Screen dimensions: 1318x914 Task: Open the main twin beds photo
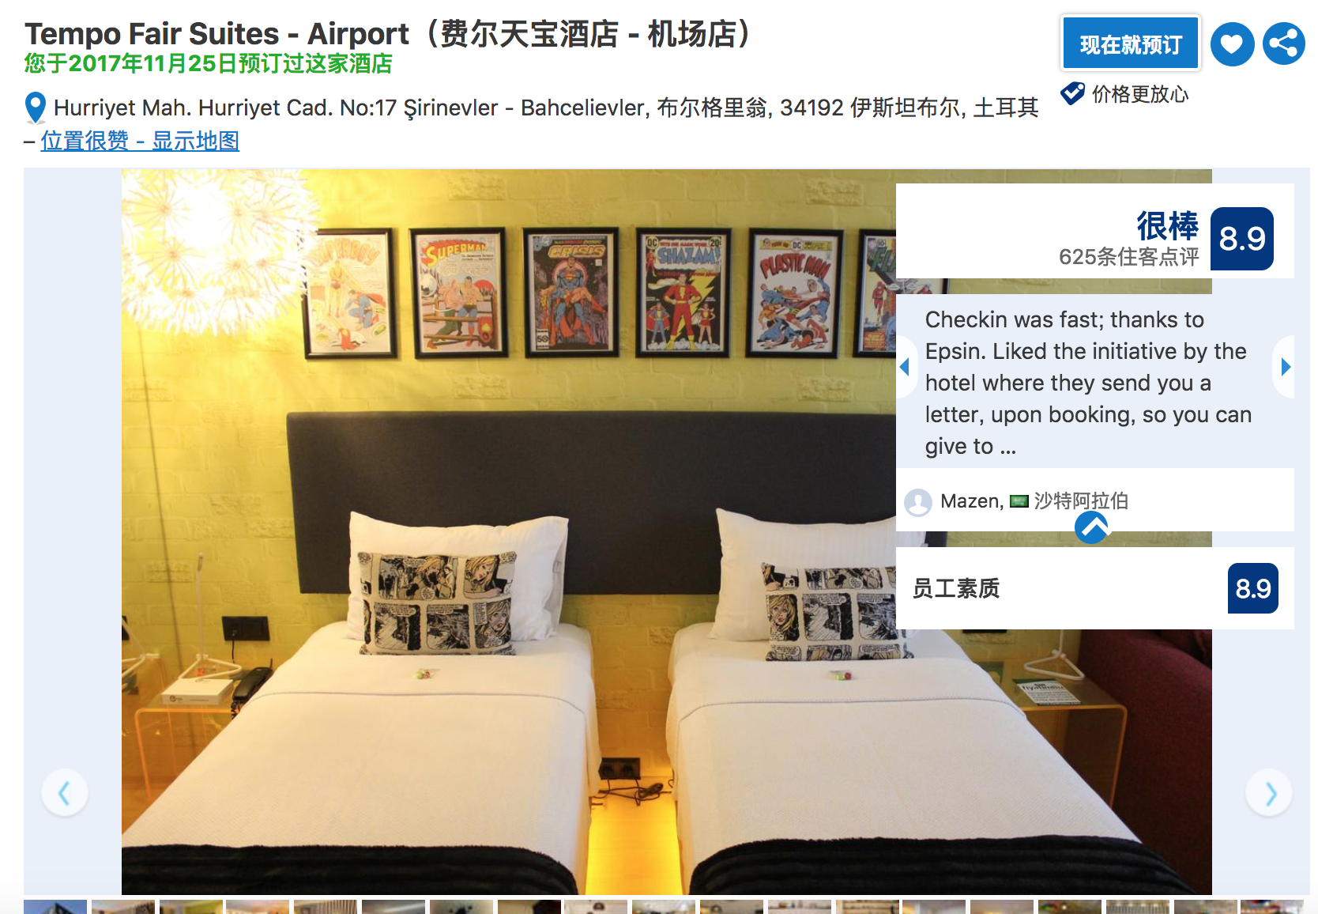pos(509,531)
